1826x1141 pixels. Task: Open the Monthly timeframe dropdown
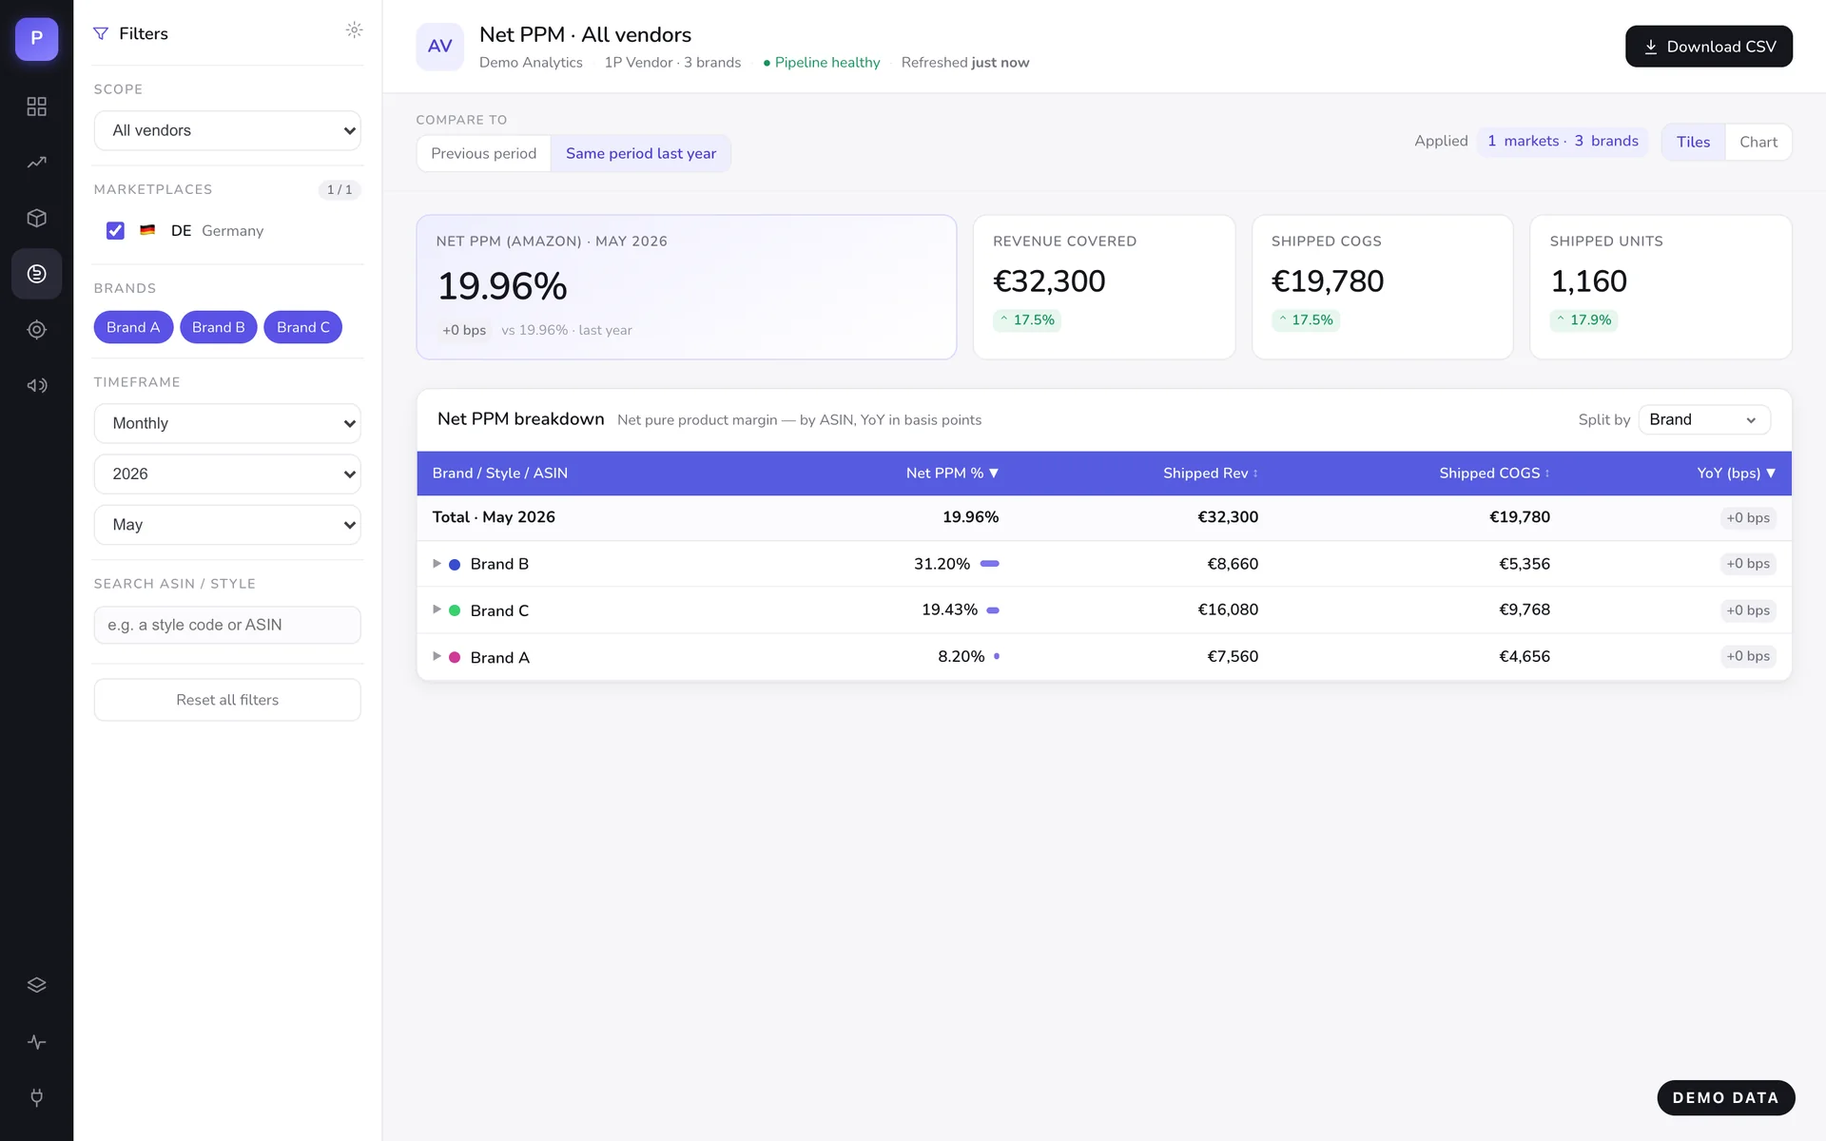tap(227, 423)
